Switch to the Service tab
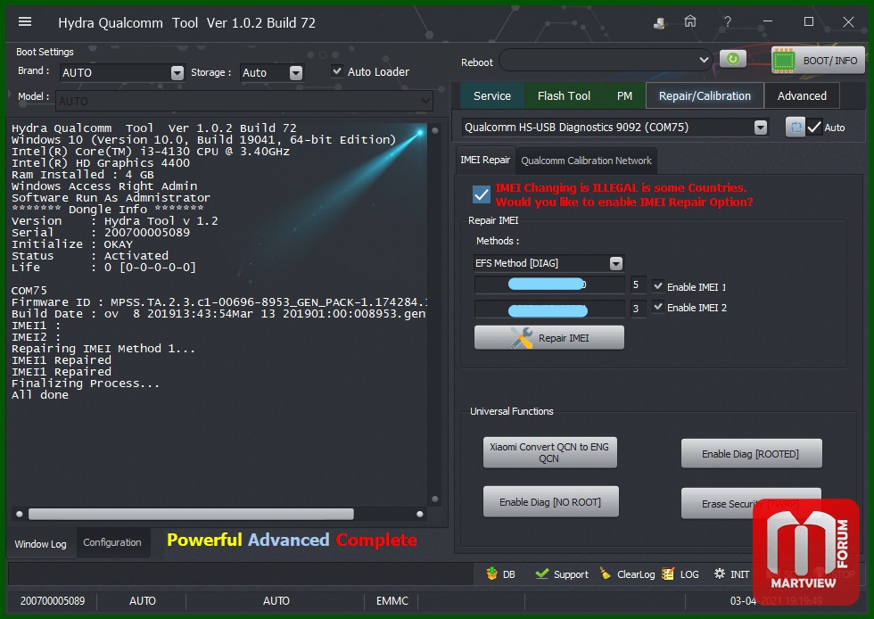This screenshot has height=619, width=874. click(x=492, y=96)
